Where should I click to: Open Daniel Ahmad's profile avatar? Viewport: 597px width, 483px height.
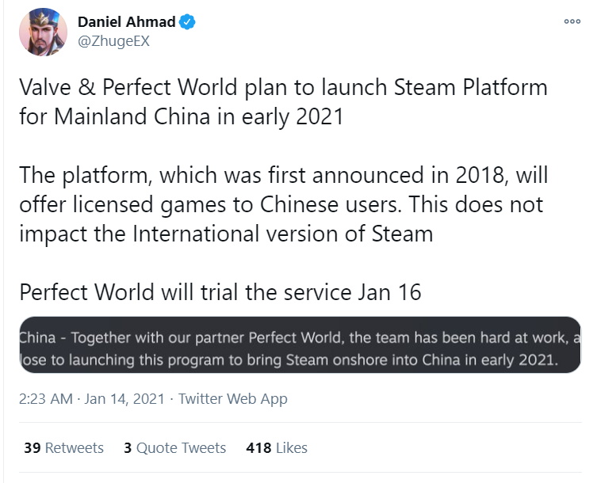click(43, 32)
